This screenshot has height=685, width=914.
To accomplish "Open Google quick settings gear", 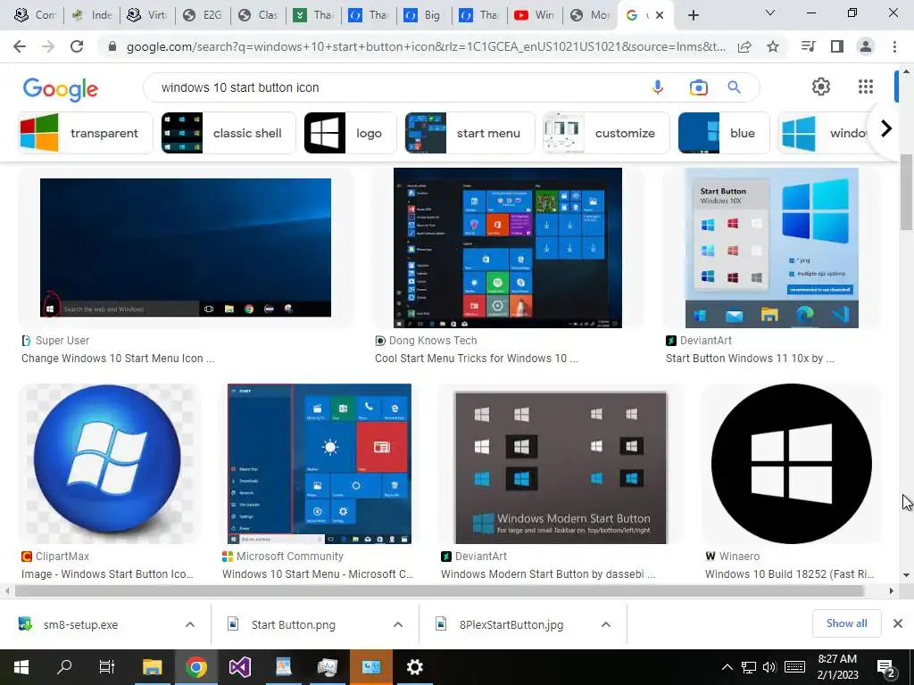I will point(821,87).
